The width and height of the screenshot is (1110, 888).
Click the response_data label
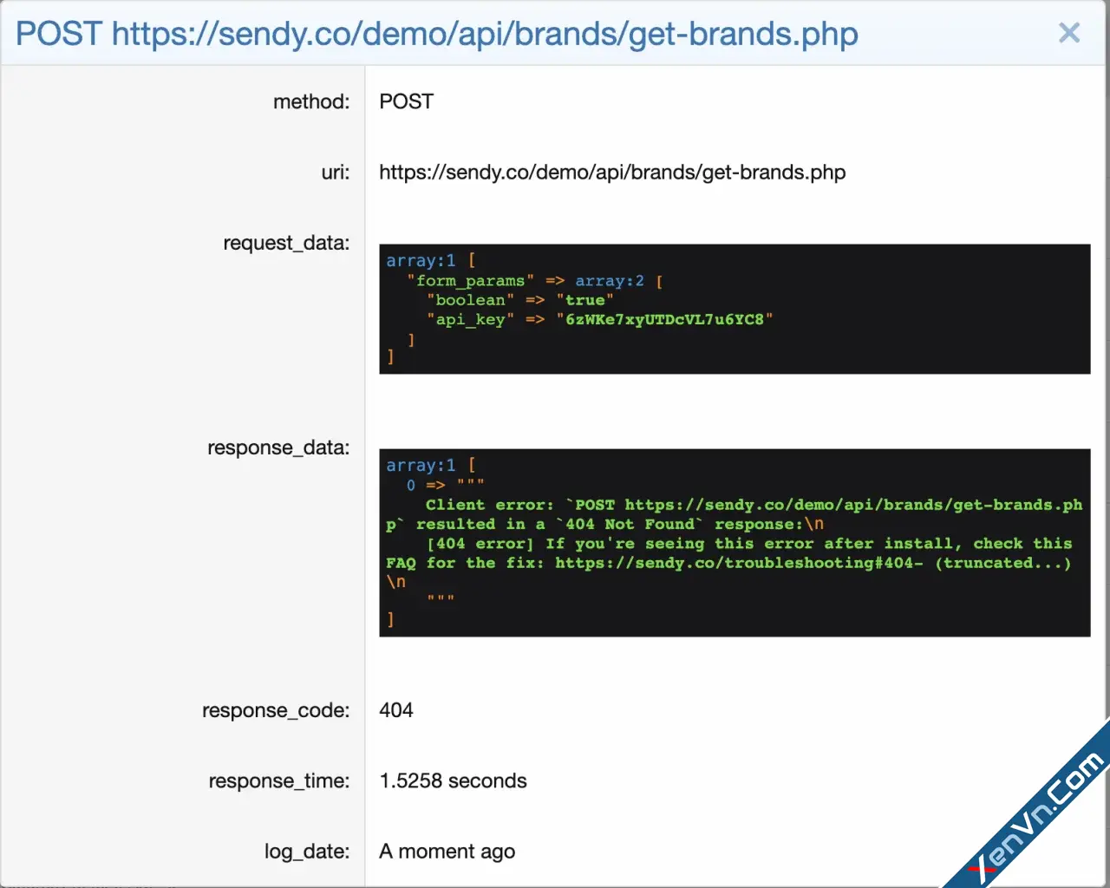point(278,447)
